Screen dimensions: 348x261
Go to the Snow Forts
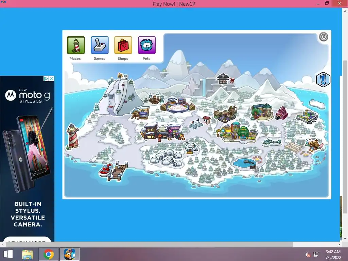(x=196, y=123)
